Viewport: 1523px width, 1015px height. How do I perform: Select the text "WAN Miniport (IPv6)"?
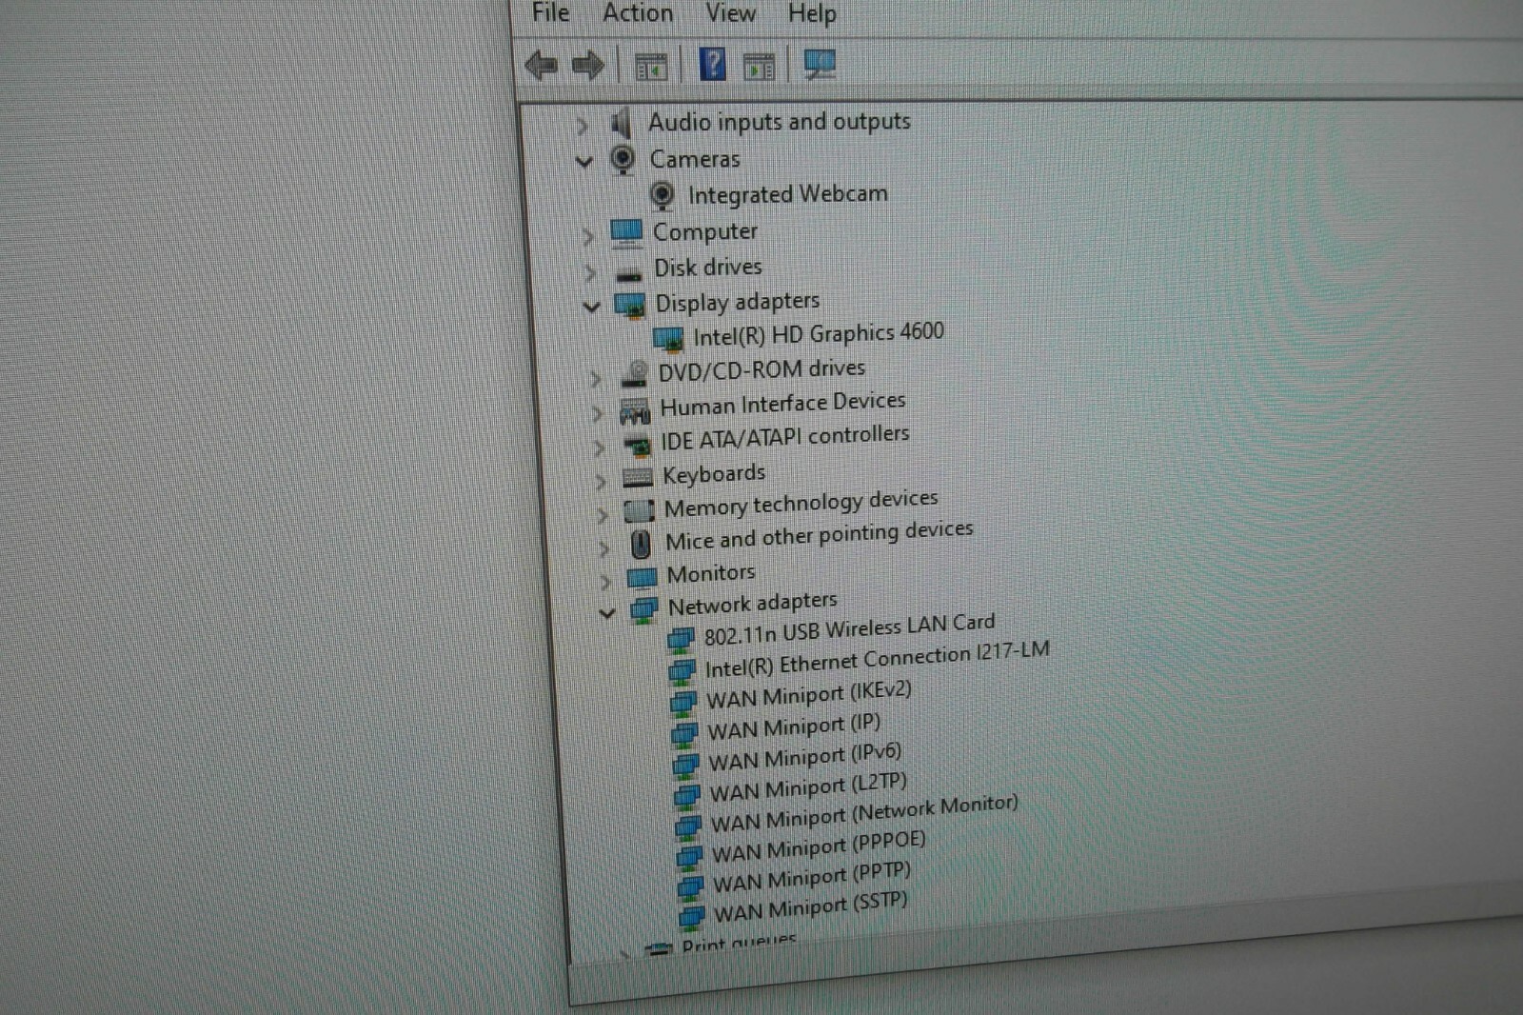coord(805,758)
